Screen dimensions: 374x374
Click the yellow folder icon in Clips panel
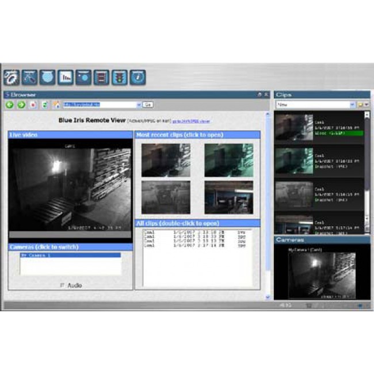tap(360, 105)
